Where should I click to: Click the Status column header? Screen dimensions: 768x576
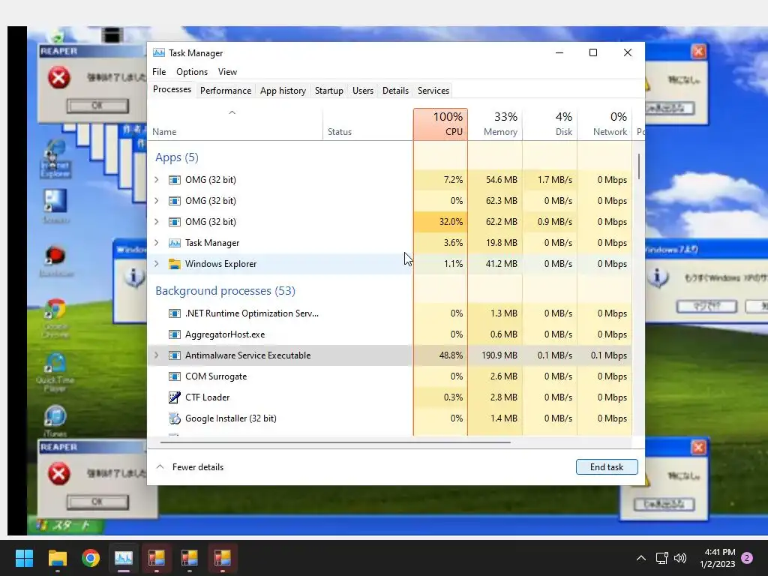368,124
